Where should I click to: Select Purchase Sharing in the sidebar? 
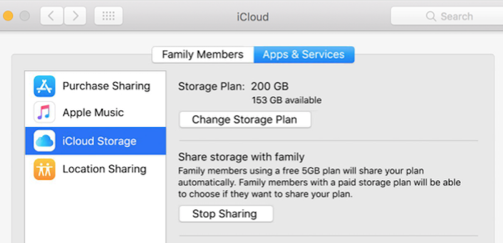(95, 86)
